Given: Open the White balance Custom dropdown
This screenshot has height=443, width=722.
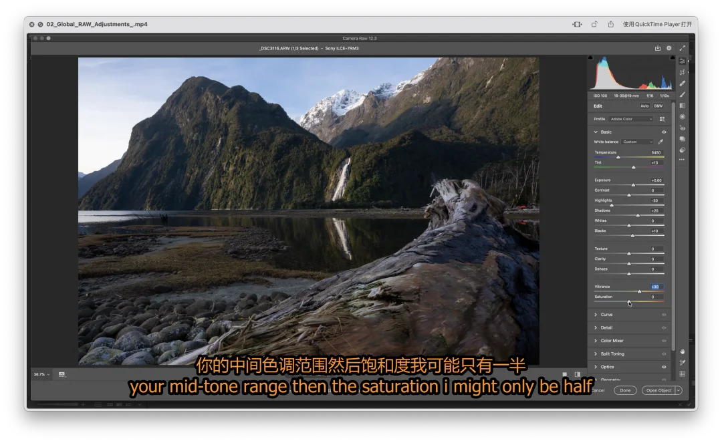Looking at the screenshot, I should click(x=637, y=142).
